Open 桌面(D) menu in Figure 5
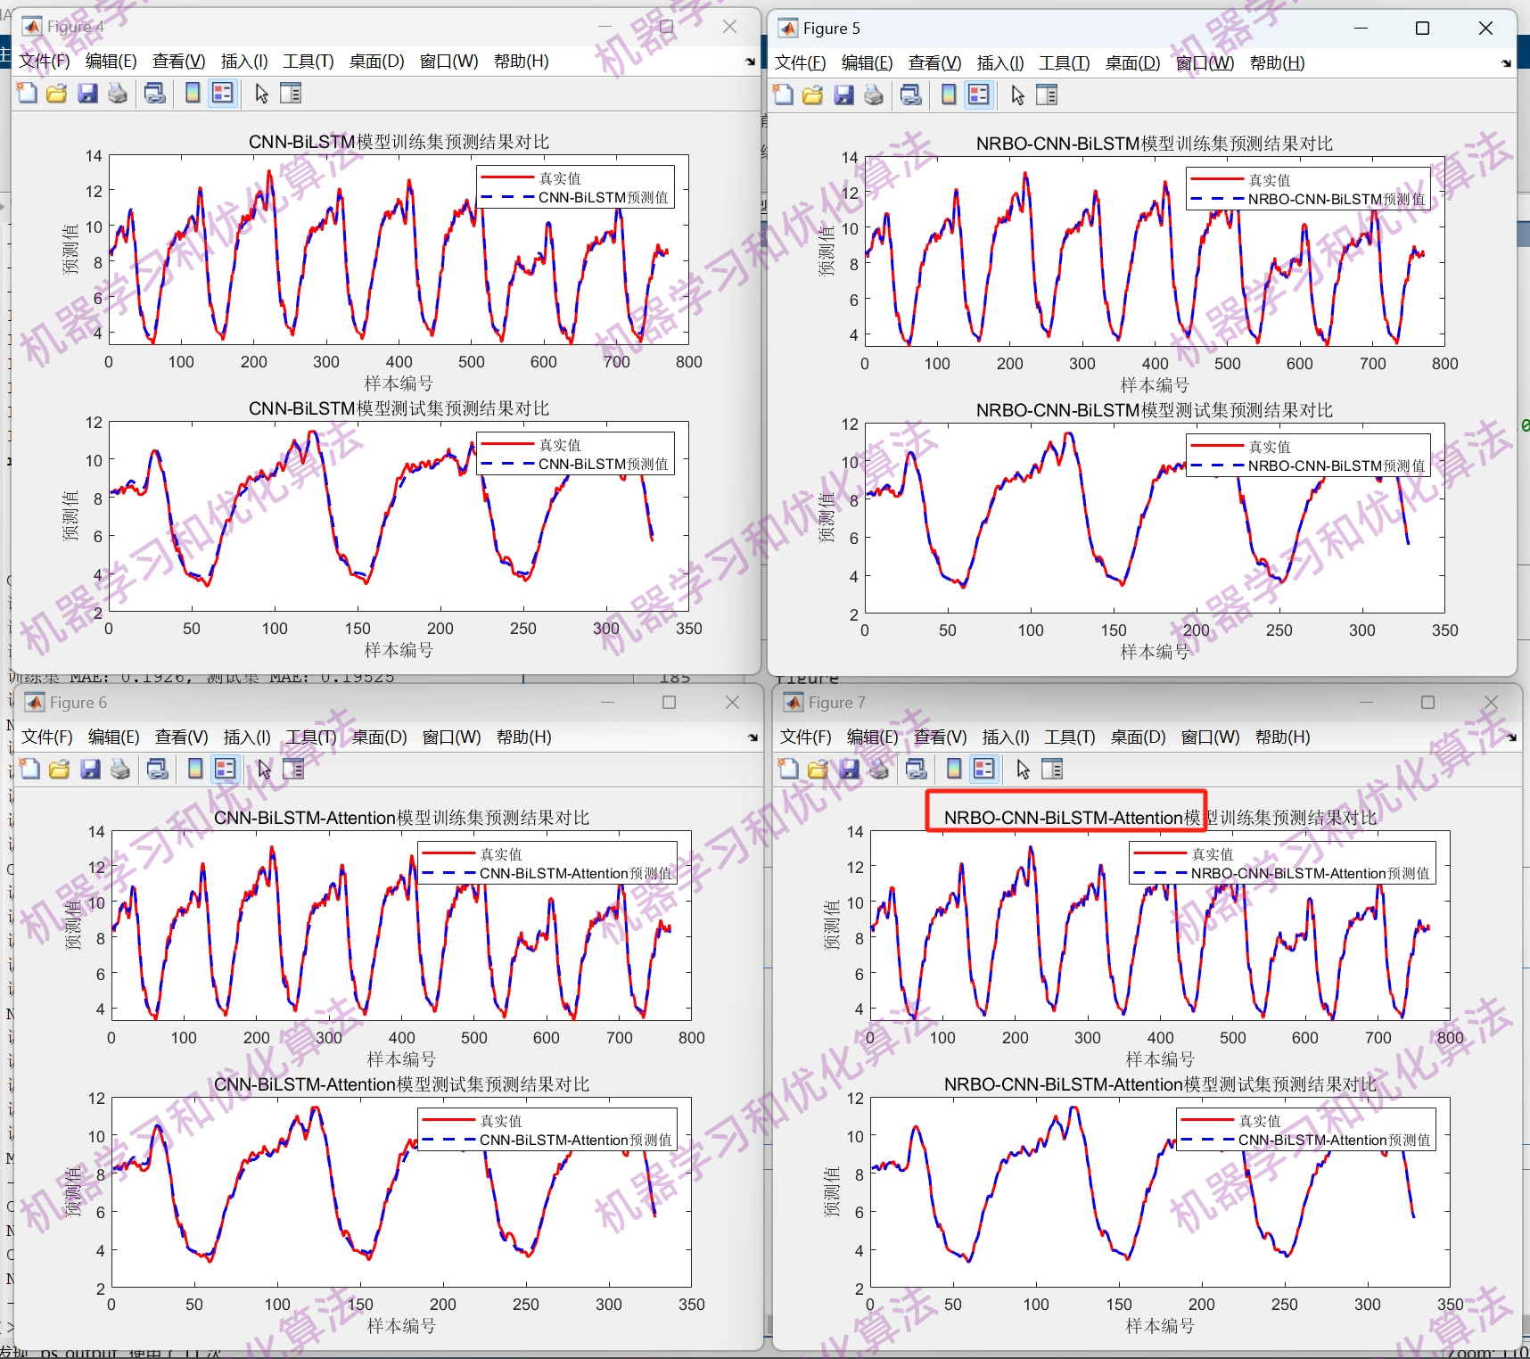 1132,62
